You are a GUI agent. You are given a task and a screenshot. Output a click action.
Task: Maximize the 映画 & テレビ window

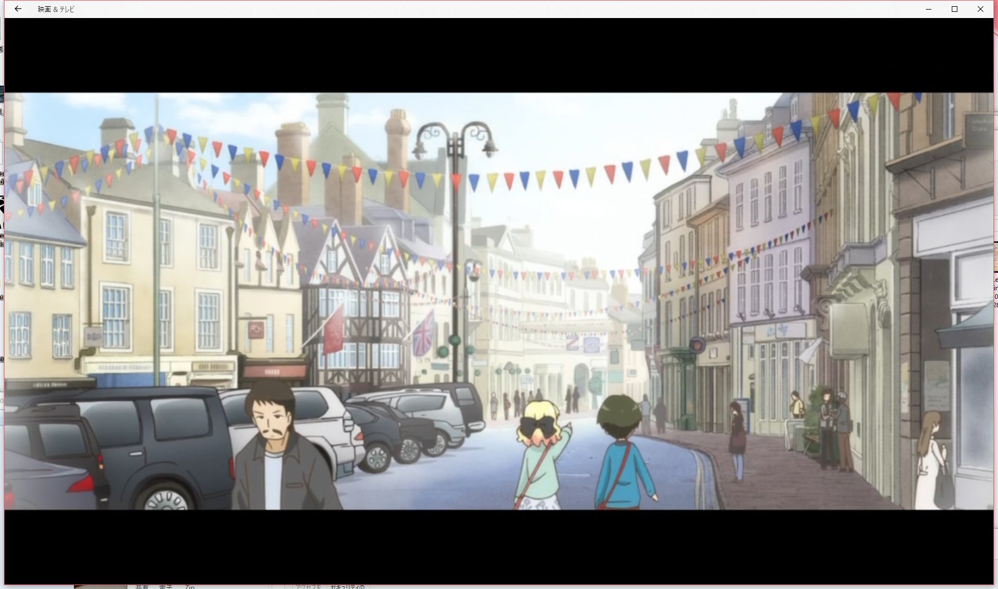coord(955,9)
